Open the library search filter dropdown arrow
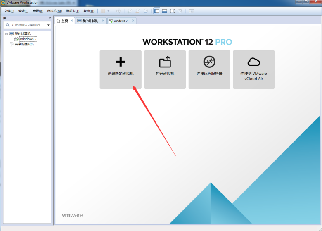 click(48, 25)
